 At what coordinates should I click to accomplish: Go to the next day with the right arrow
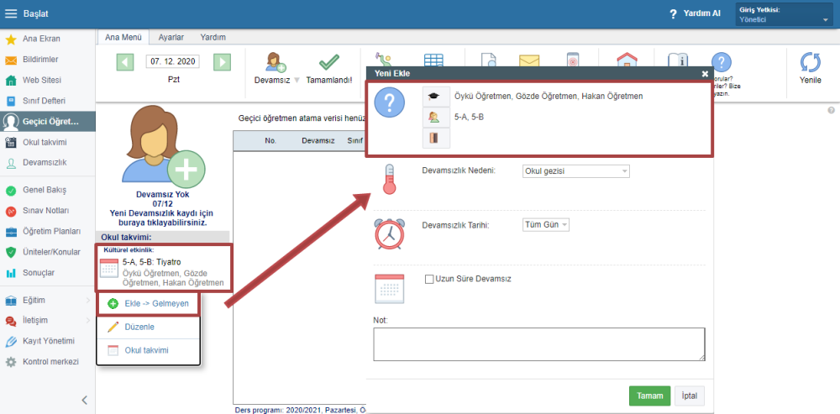tap(222, 61)
